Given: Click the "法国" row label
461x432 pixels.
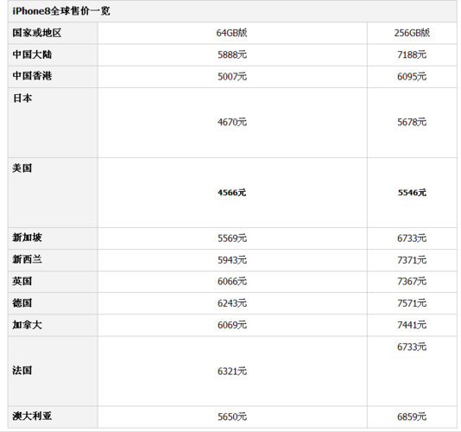Looking at the screenshot, I should point(22,370).
